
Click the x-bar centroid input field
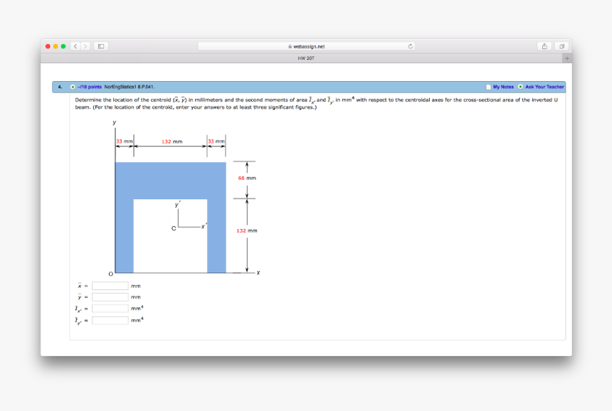tap(110, 286)
